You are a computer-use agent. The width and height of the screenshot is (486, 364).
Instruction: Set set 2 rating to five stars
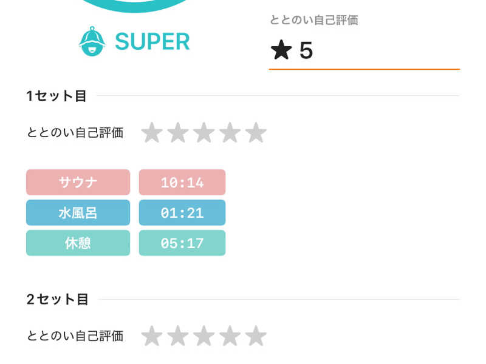[x=256, y=335]
